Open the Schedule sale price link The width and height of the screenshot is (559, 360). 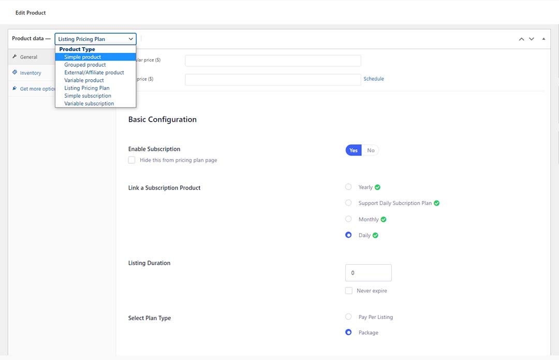point(374,79)
